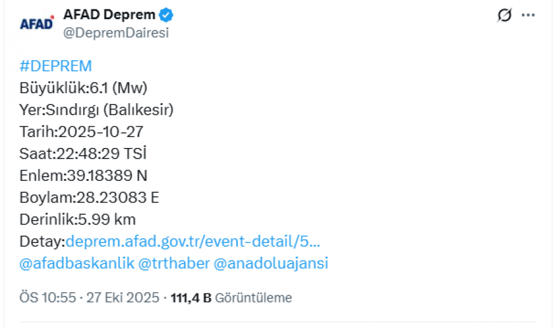Open the AFAD Deprem display name
559x327 pixels.
(110, 14)
